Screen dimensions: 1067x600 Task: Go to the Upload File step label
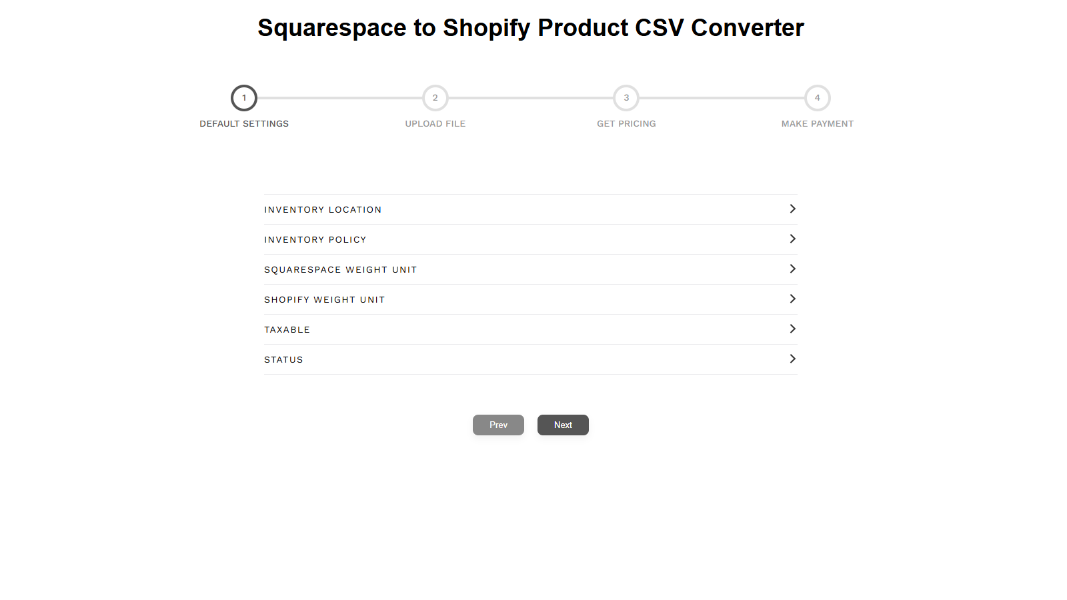pyautogui.click(x=435, y=124)
